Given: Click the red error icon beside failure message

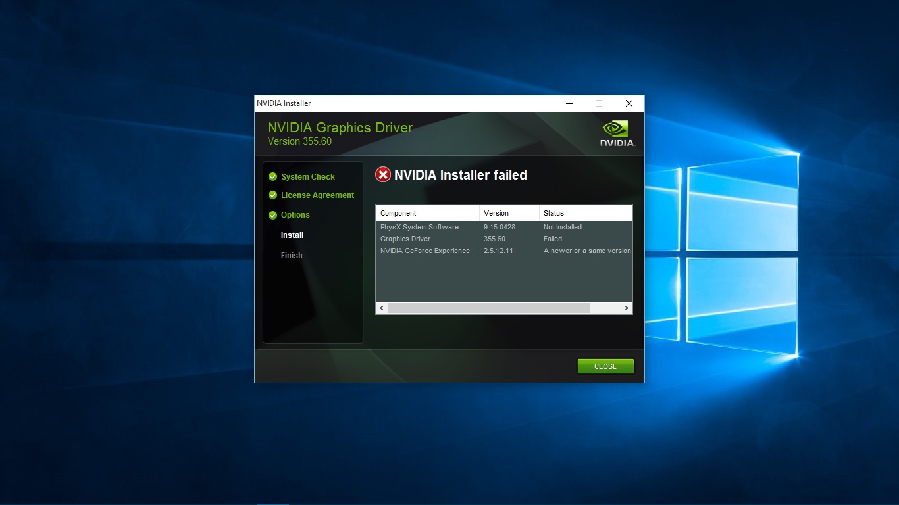Looking at the screenshot, I should pyautogui.click(x=382, y=174).
